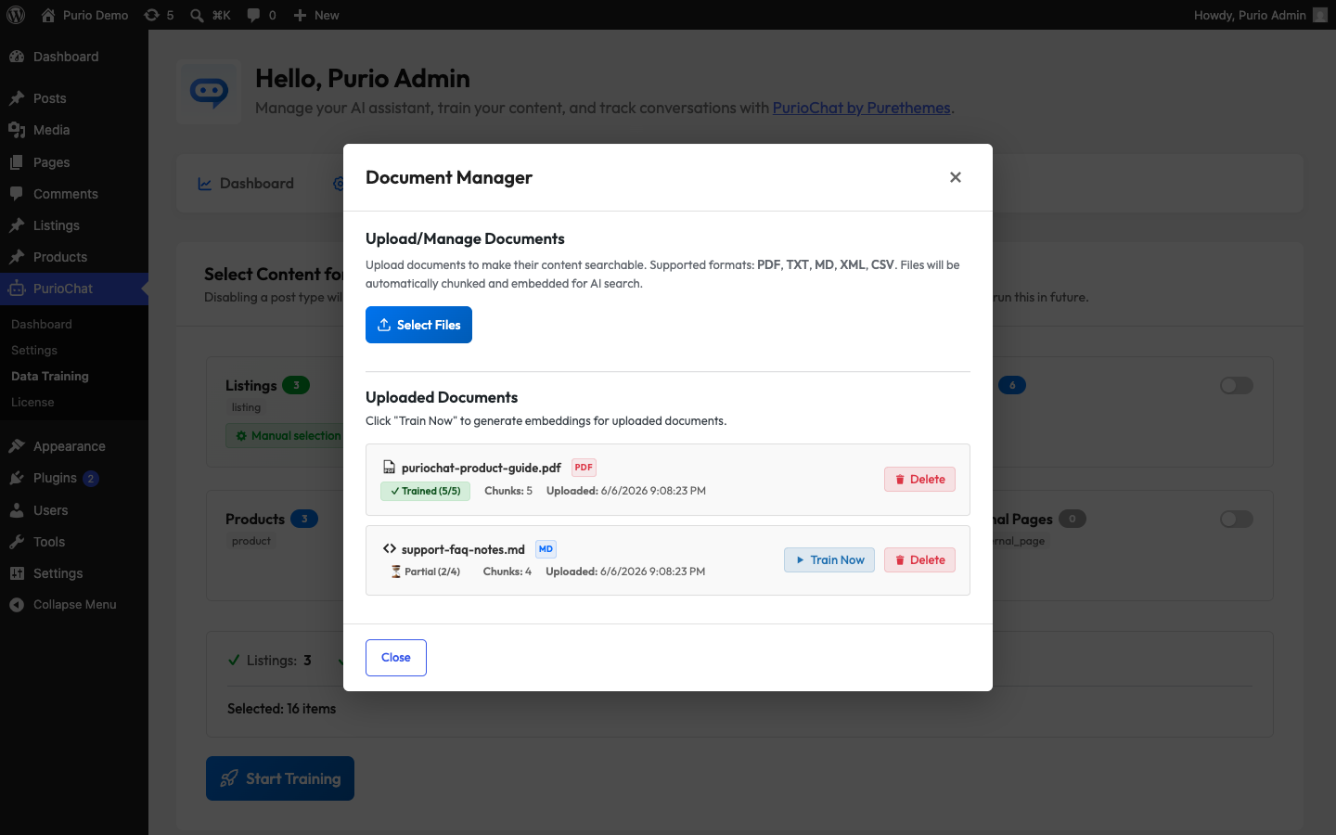Image resolution: width=1336 pixels, height=835 pixels.
Task: Click the New content plus item
Action: (316, 15)
